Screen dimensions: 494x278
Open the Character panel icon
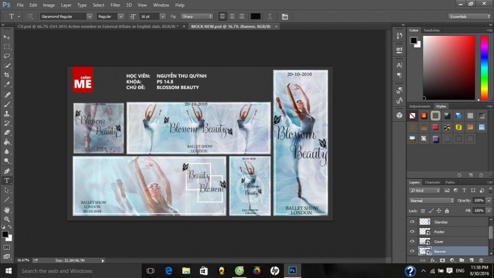pyautogui.click(x=399, y=65)
